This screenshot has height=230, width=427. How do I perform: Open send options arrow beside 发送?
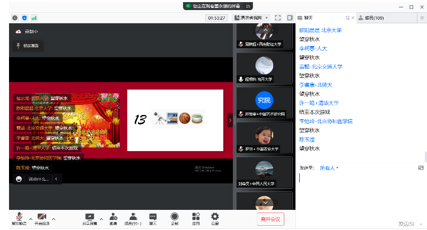pyautogui.click(x=421, y=224)
